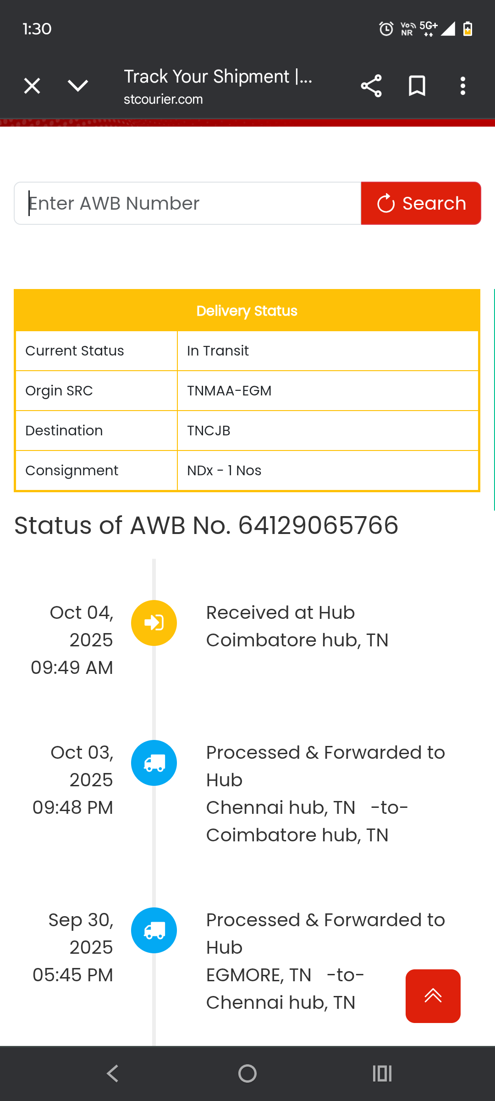Close the in-app browser tab

coord(32,86)
